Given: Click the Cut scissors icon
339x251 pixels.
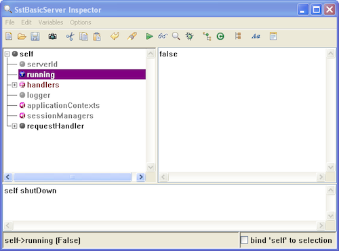Looking at the screenshot, I should [71, 36].
